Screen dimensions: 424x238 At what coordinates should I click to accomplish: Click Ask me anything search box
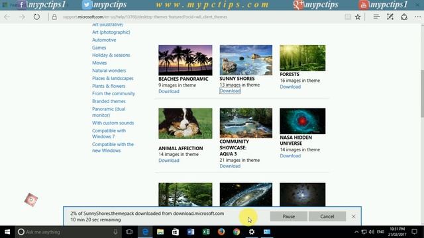click(x=67, y=232)
